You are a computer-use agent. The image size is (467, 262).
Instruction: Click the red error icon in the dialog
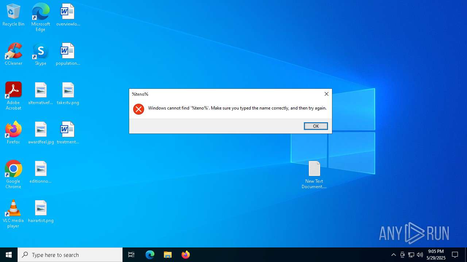pos(139,109)
